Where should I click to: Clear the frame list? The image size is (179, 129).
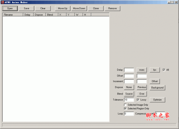tap(43, 8)
